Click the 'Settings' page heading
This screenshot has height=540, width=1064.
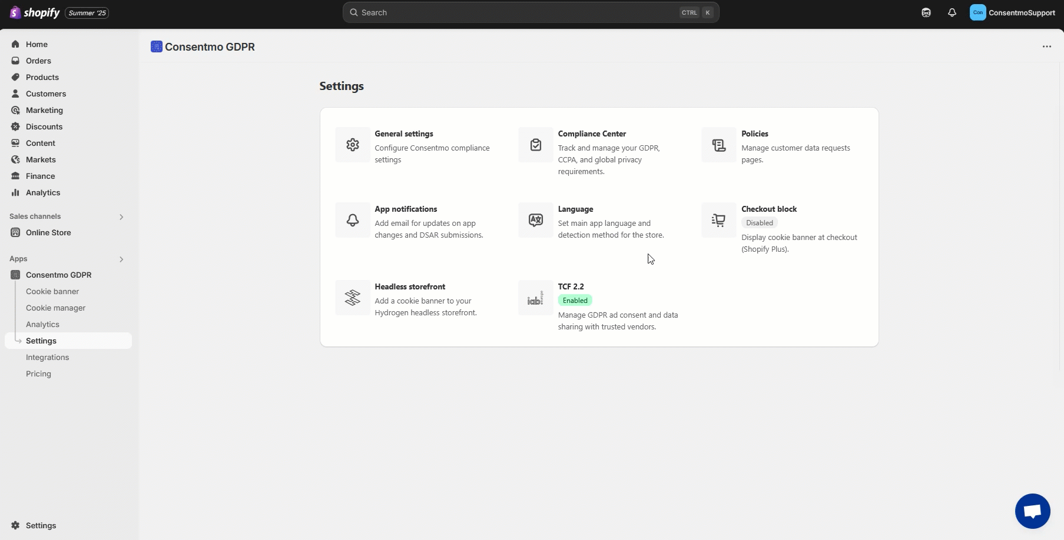[342, 86]
